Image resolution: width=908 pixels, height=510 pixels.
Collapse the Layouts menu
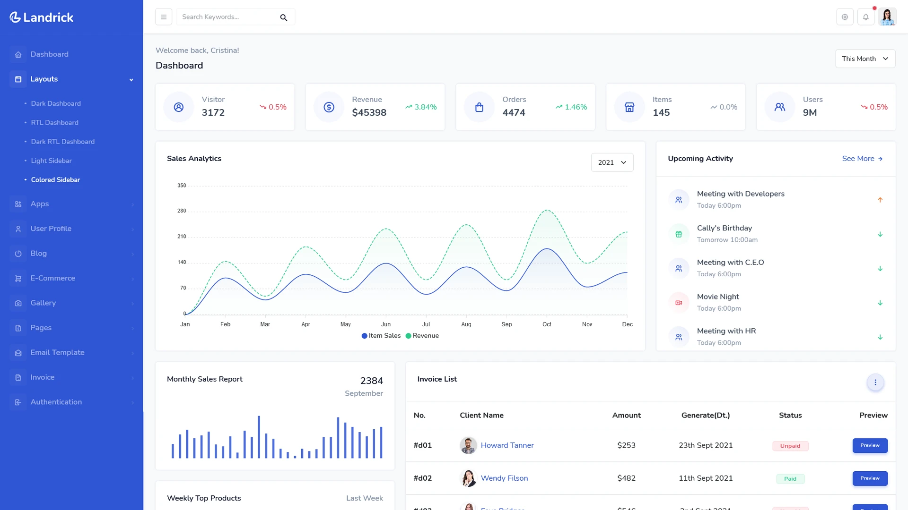[131, 80]
